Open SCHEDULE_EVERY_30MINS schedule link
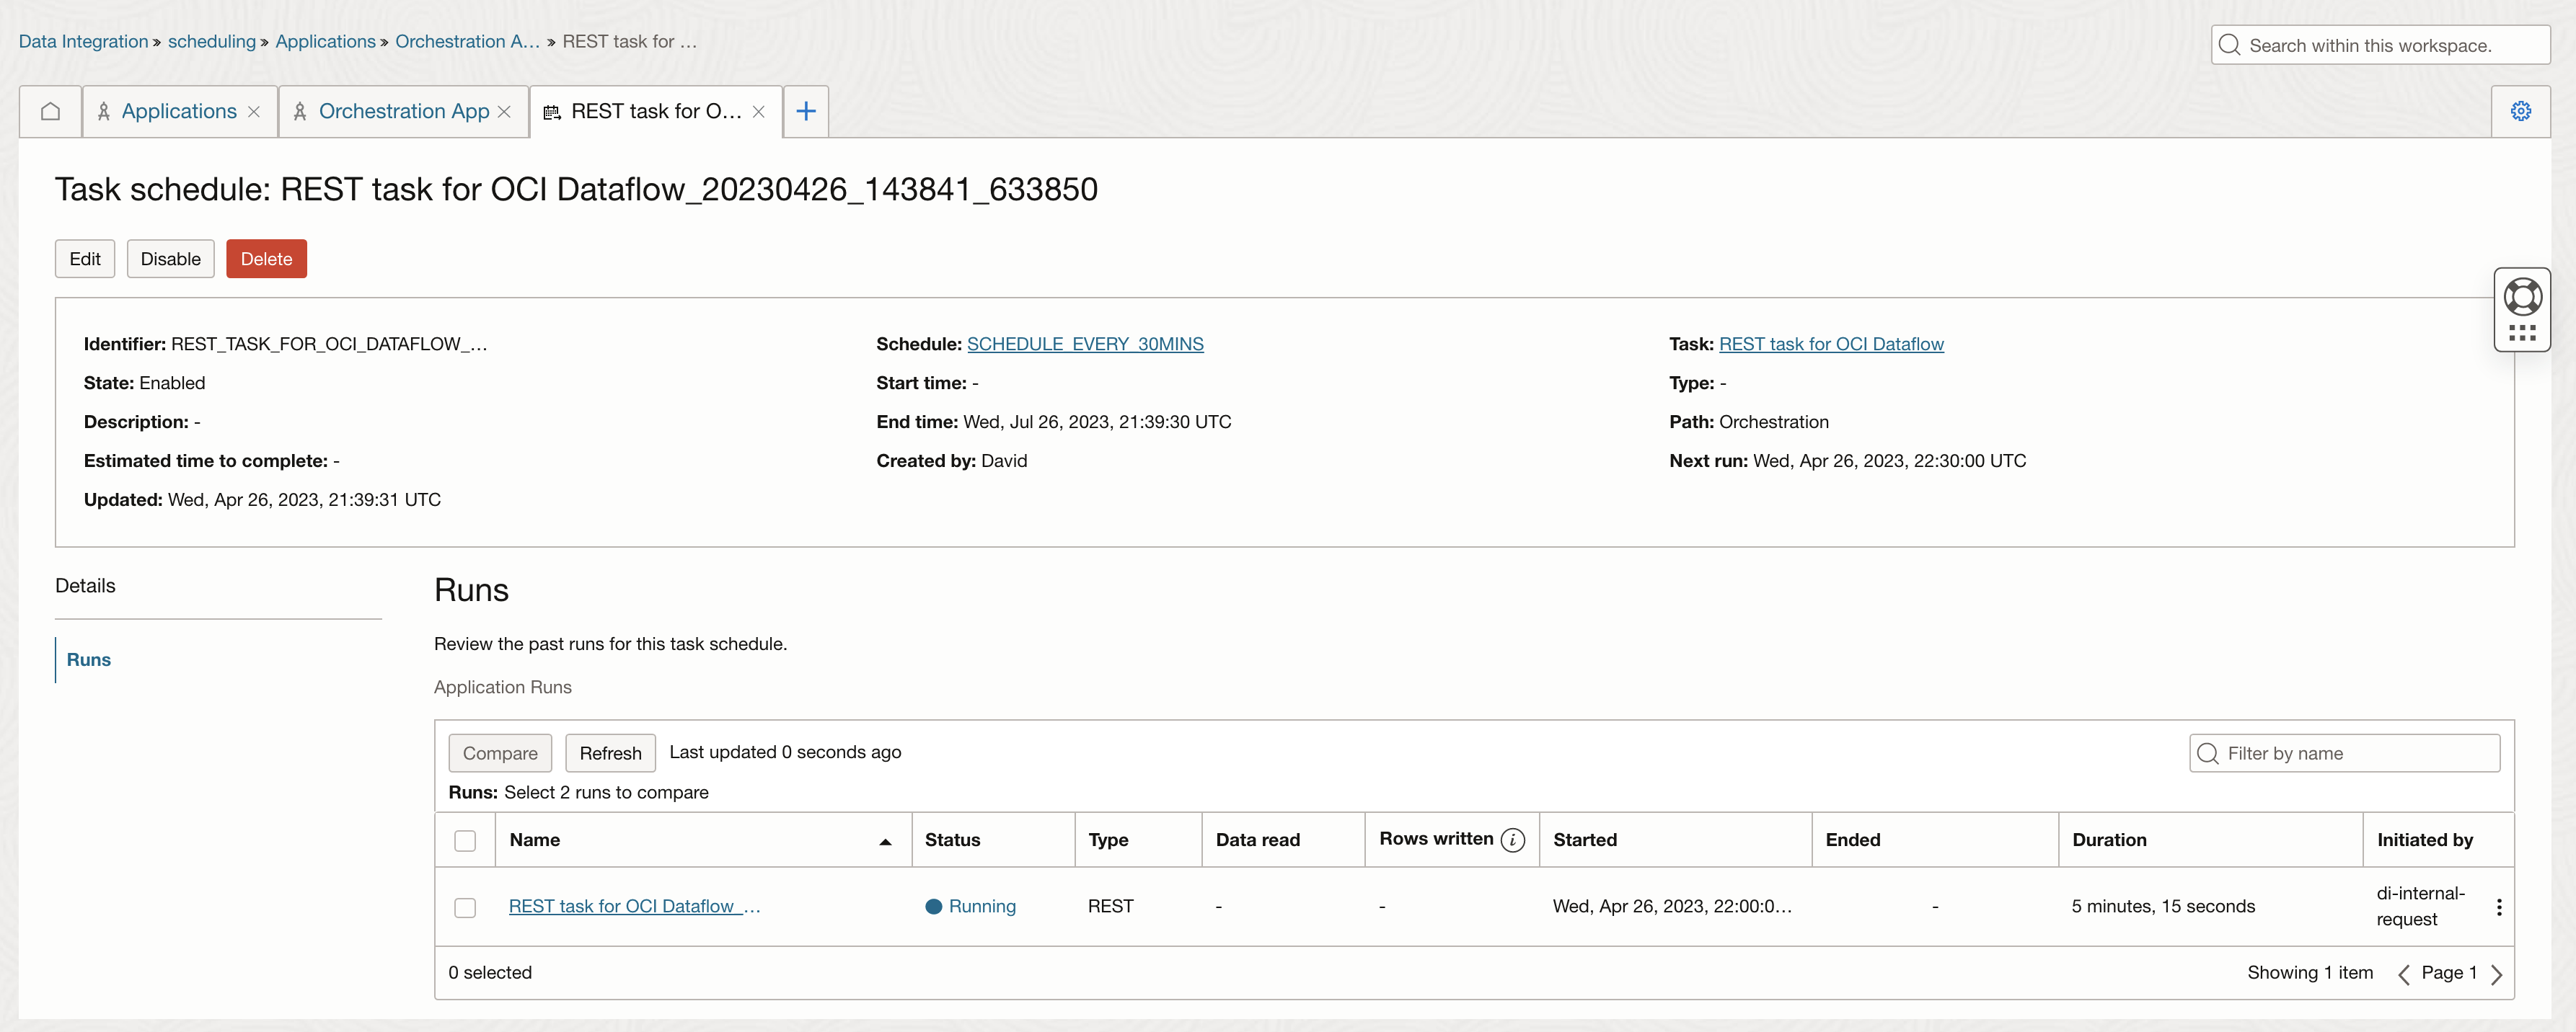2576x1032 pixels. (1085, 344)
